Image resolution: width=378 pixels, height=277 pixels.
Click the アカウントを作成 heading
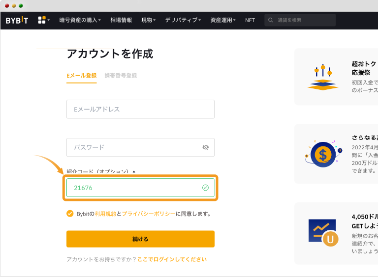coord(110,54)
